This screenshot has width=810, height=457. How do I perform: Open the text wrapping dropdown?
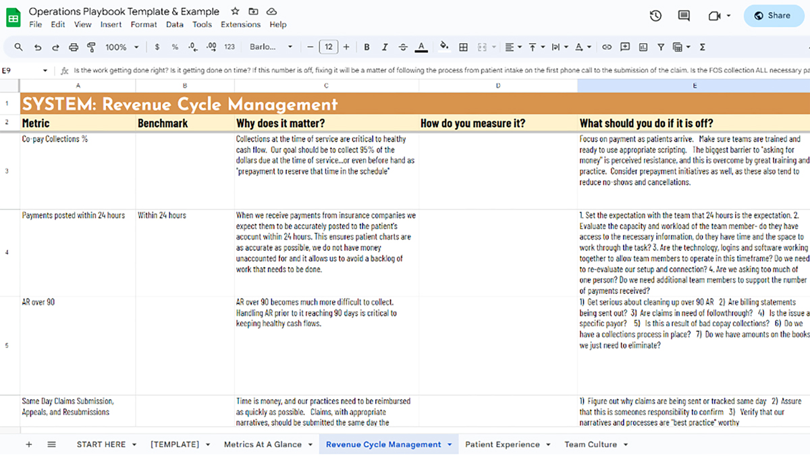[x=559, y=47]
